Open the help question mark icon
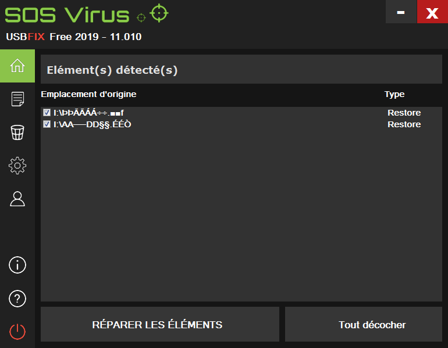This screenshot has width=448, height=348. [17, 299]
